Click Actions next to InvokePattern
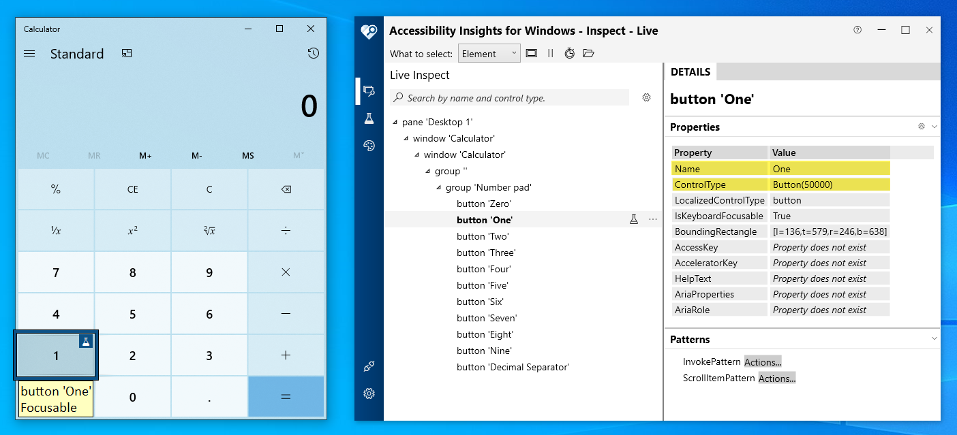This screenshot has width=957, height=435. 763,362
